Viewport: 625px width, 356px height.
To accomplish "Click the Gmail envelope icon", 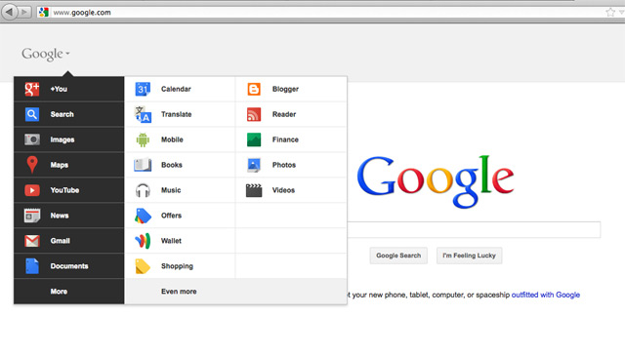I will pos(32,241).
